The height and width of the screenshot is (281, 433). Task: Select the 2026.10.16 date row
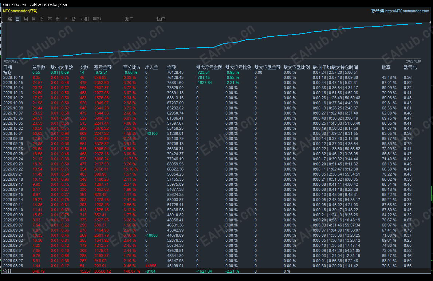click(216, 77)
